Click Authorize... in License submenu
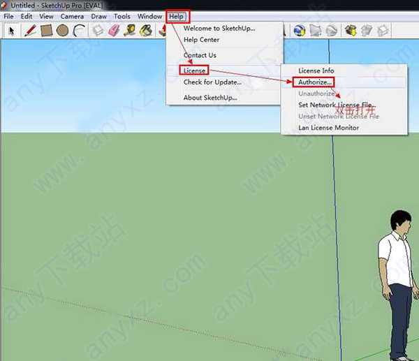This screenshot has height=361, width=419. click(315, 82)
